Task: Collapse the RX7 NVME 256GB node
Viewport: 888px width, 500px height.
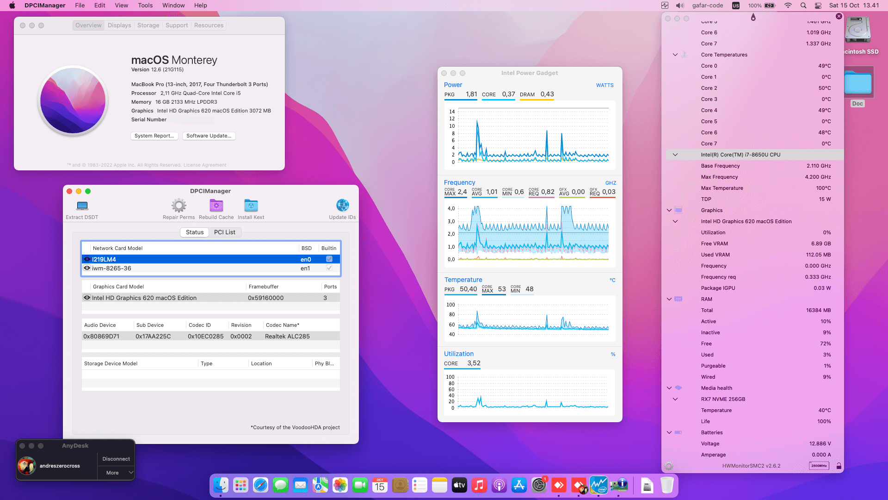Action: pos(675,399)
